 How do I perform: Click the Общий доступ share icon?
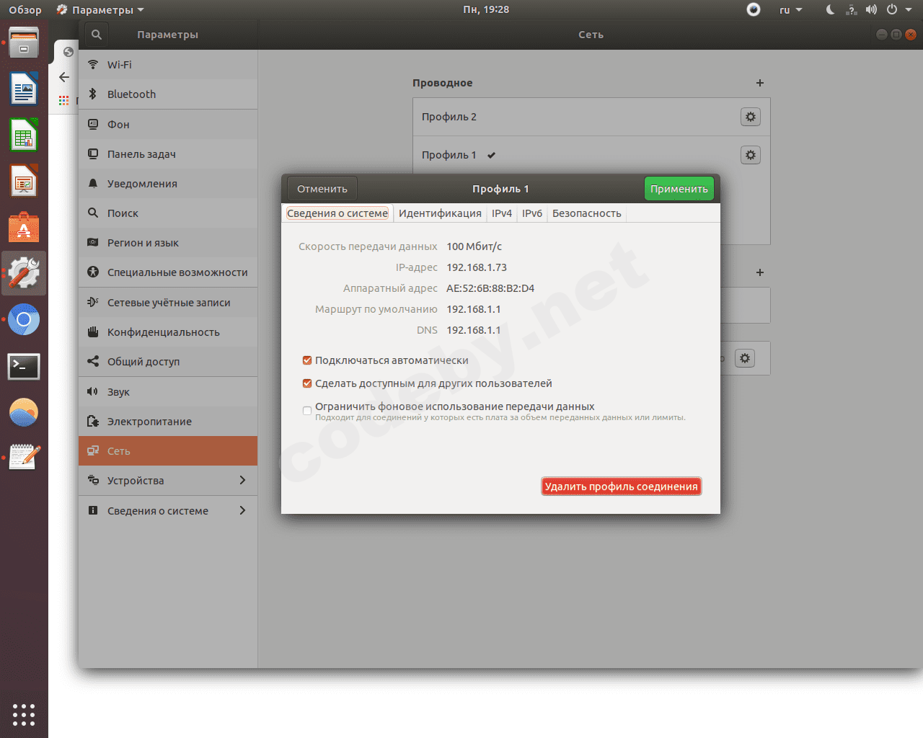93,362
